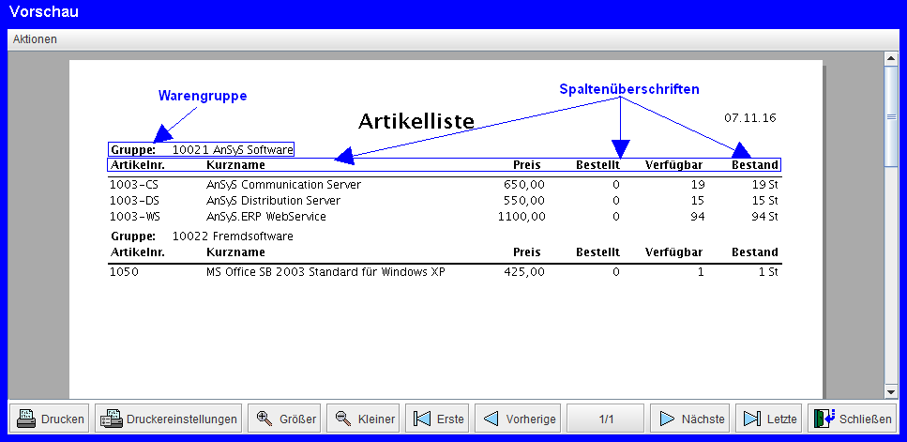Open the Aktionen menu
907x442 pixels.
pyautogui.click(x=35, y=39)
